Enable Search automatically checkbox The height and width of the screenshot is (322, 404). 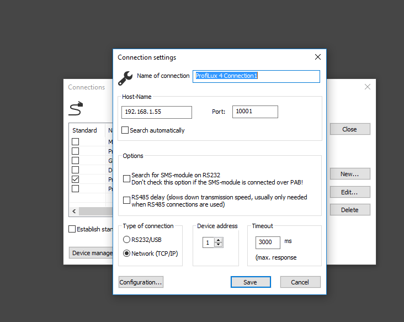[125, 130]
